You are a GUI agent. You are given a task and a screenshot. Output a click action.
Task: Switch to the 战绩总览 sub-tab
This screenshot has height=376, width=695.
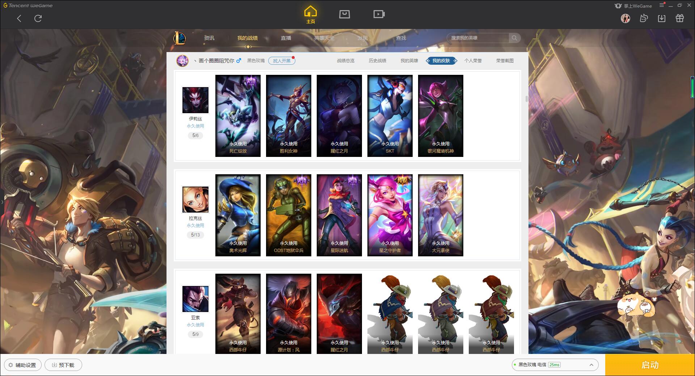click(x=346, y=61)
